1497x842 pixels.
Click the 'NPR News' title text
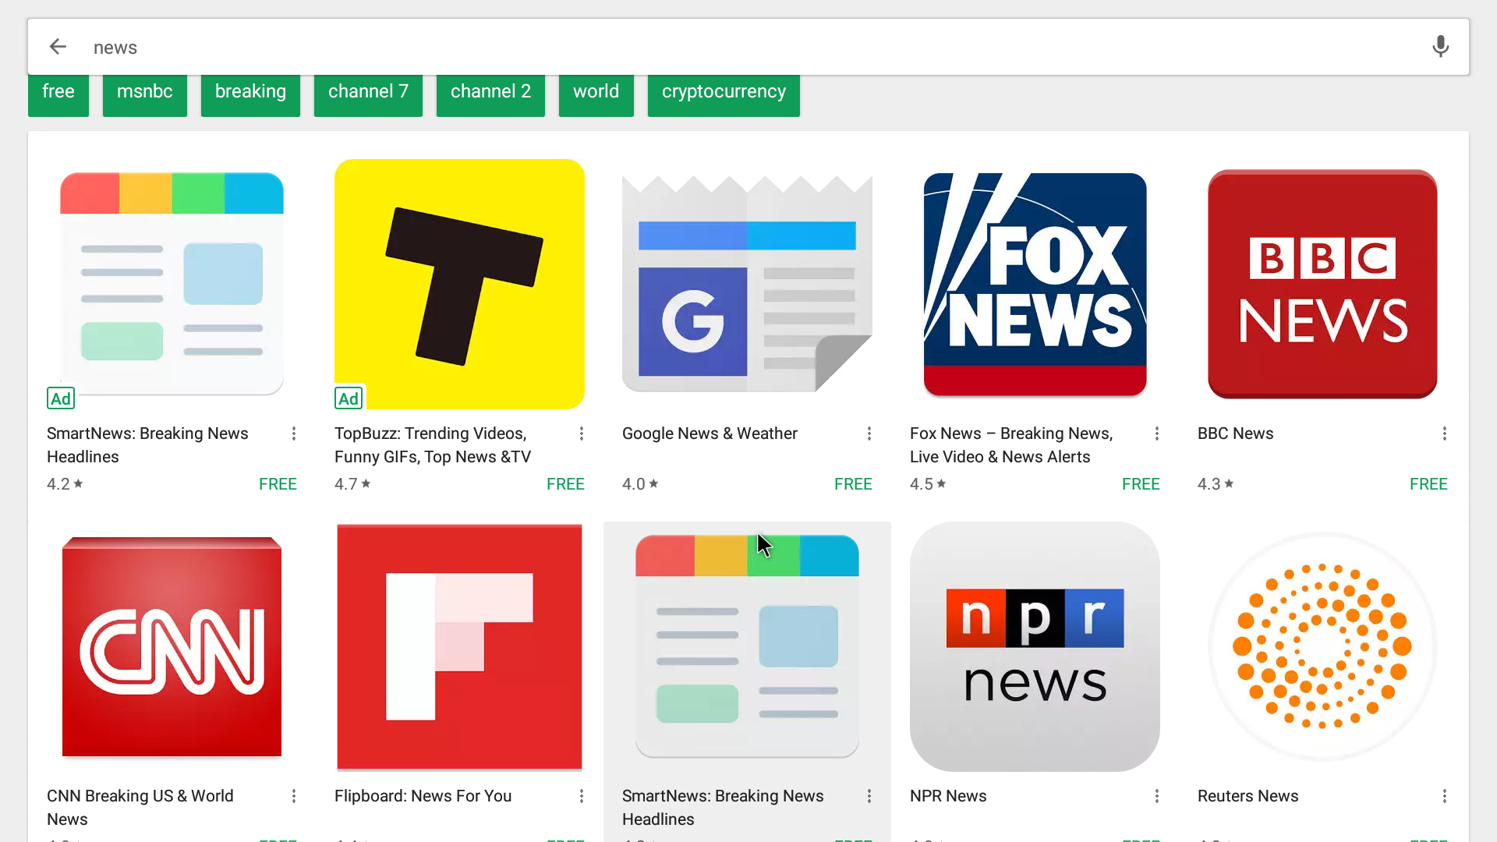click(x=948, y=796)
